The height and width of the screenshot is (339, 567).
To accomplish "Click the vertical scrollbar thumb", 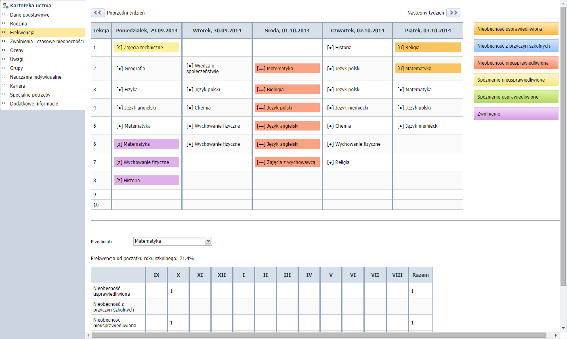I will [563, 146].
